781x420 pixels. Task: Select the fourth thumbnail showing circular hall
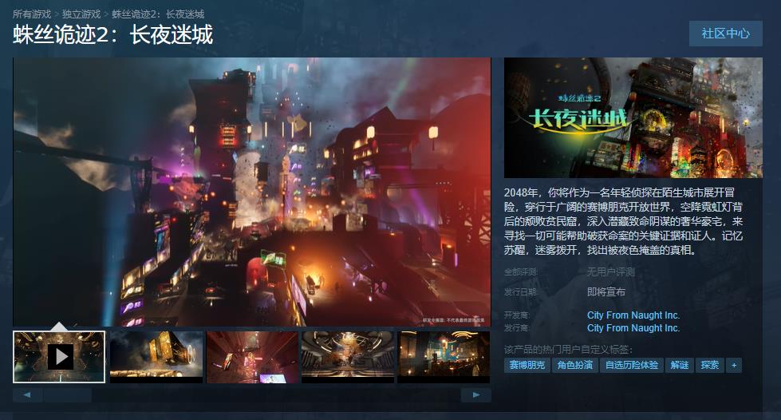click(x=348, y=357)
